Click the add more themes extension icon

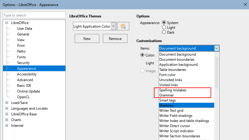123,26
